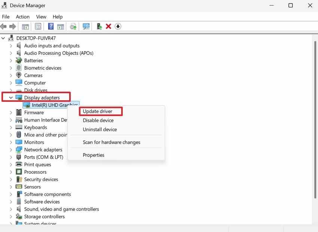318x232 pixels.
Task: Click the Print queues printer icon
Action: [19, 164]
